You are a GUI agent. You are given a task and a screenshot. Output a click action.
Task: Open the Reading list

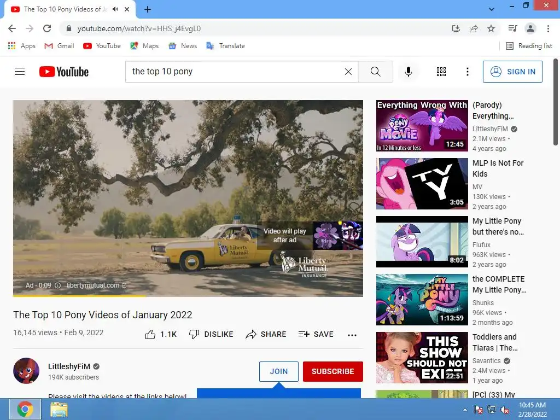click(529, 46)
